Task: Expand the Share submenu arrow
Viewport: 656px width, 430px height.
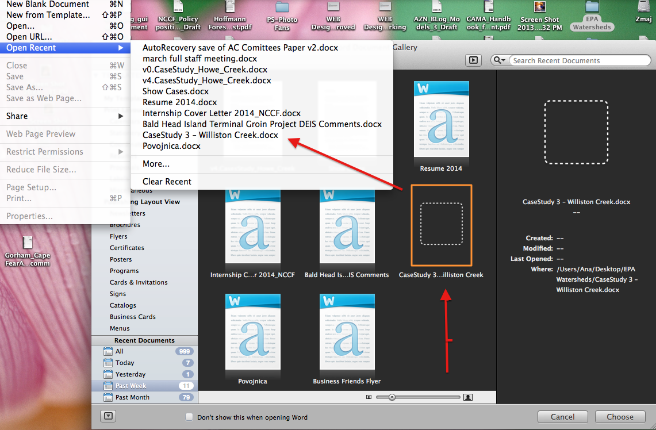Action: click(121, 116)
